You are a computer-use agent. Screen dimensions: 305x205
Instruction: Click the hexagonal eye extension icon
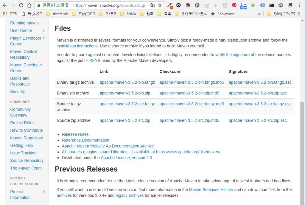point(281,5)
